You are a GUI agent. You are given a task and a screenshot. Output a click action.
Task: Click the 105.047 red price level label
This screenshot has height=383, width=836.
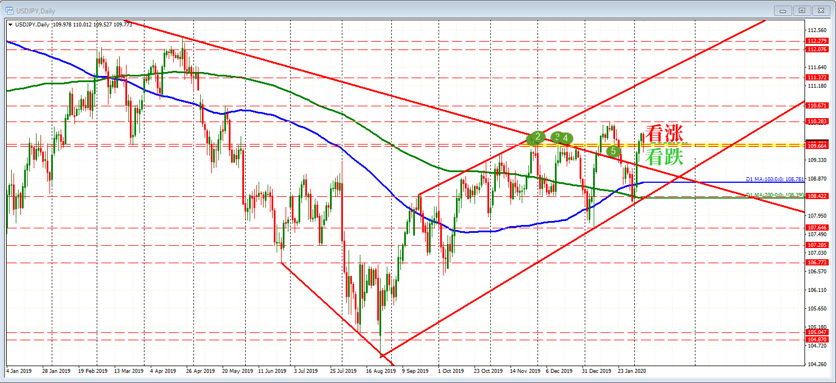[816, 332]
